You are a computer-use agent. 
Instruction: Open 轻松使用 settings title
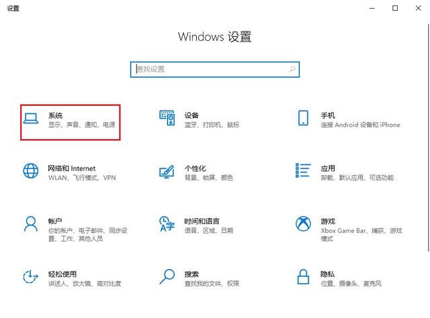(x=62, y=274)
